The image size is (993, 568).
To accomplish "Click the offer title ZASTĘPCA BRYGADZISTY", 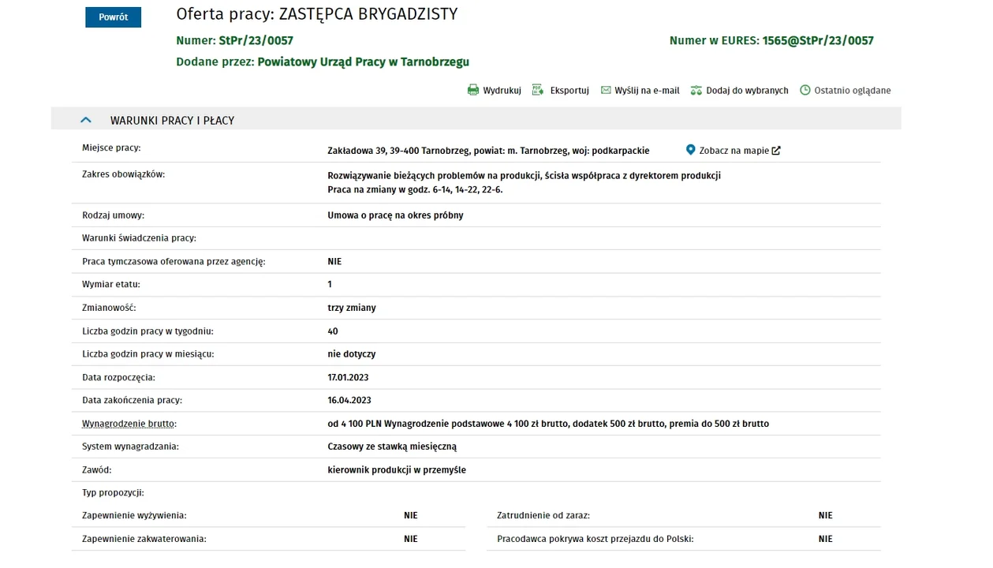I will [x=368, y=14].
